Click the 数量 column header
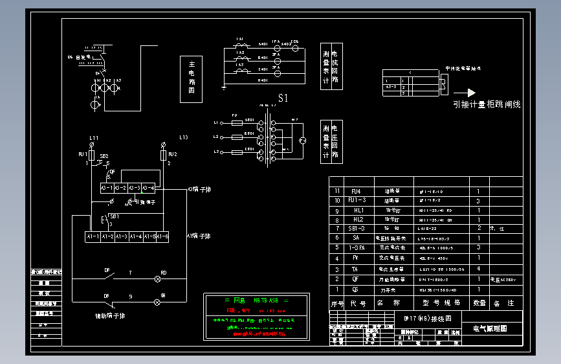561x364 pixels. pos(479,303)
